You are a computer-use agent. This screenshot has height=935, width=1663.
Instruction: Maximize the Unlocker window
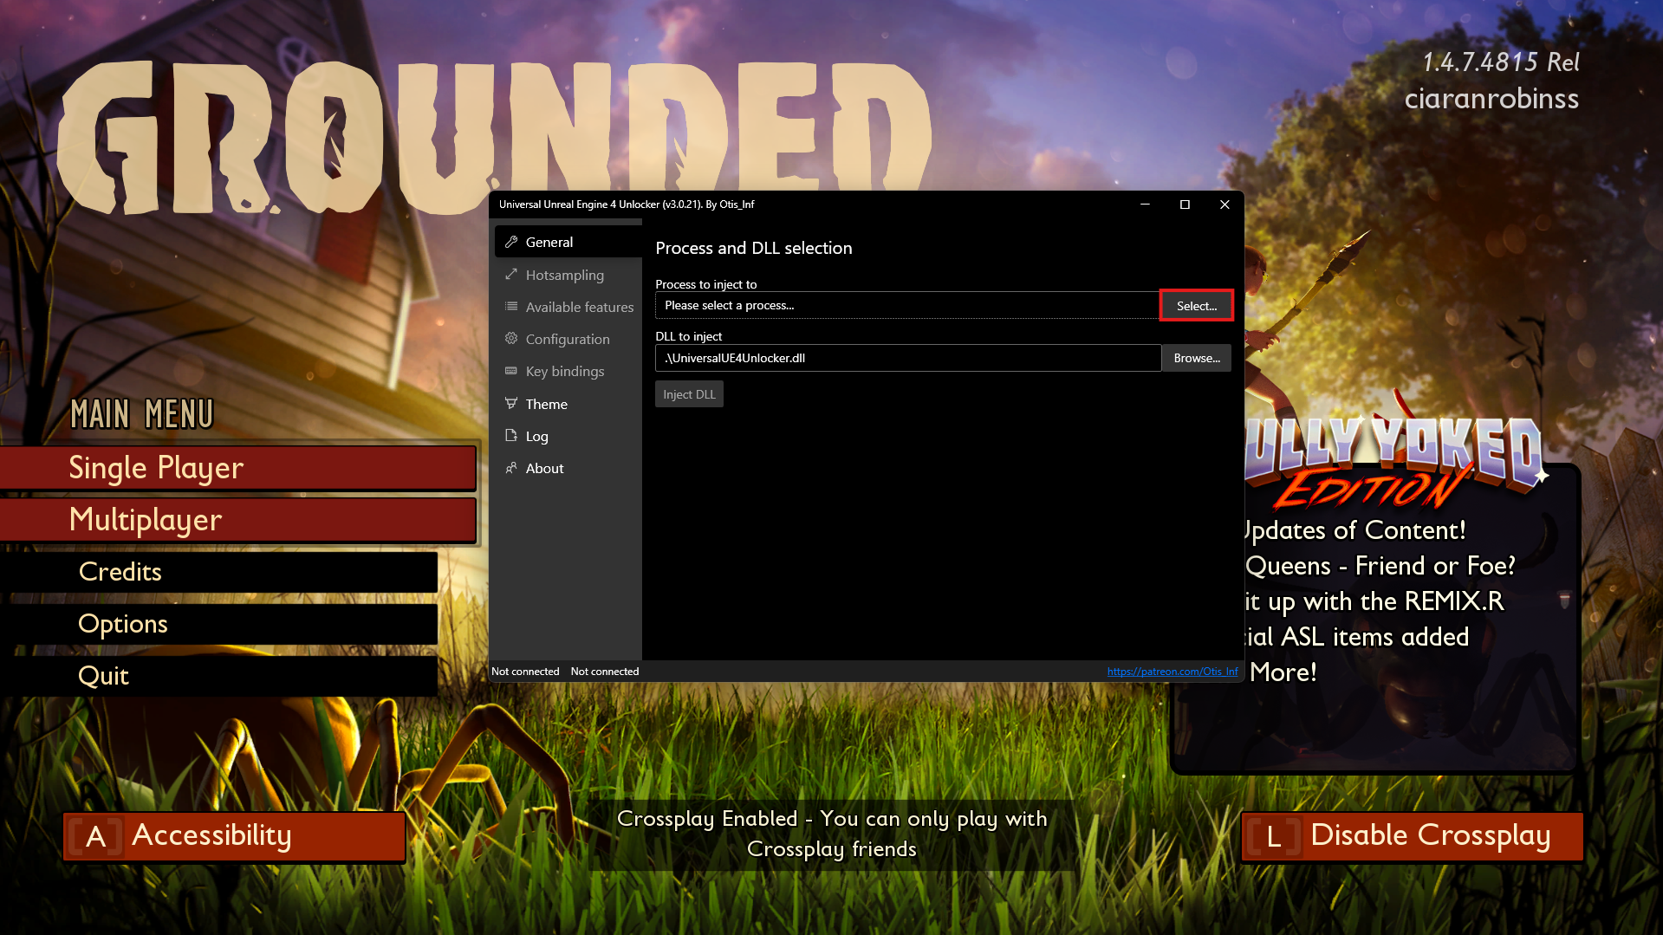(x=1185, y=205)
